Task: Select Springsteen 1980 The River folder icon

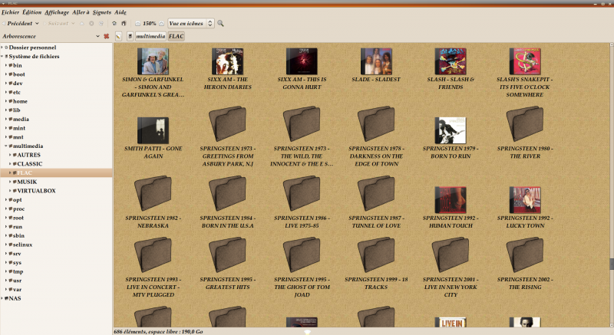Action: 525,124
